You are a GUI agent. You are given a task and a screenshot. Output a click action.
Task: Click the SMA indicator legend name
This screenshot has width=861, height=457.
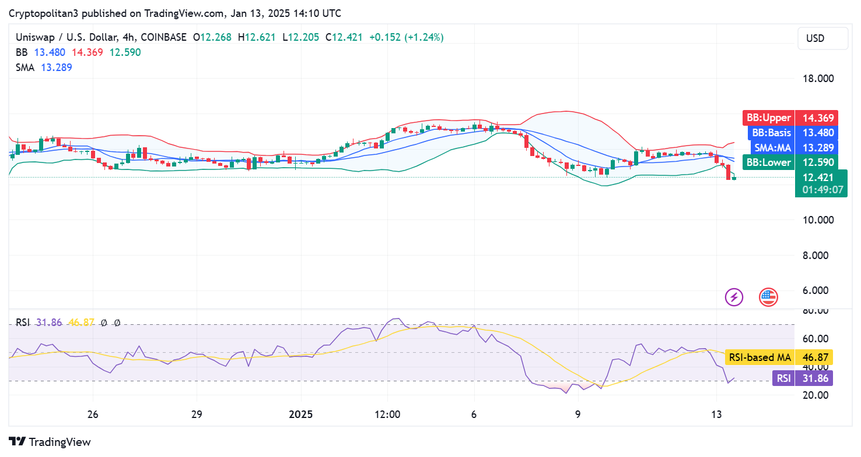[x=25, y=68]
